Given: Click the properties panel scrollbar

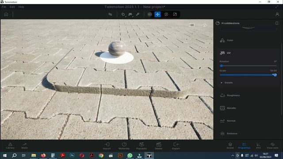Looking at the screenshot, I should [x=282, y=79].
